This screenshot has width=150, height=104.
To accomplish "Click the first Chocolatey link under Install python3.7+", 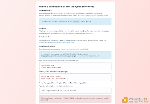I will [x=72, y=13].
